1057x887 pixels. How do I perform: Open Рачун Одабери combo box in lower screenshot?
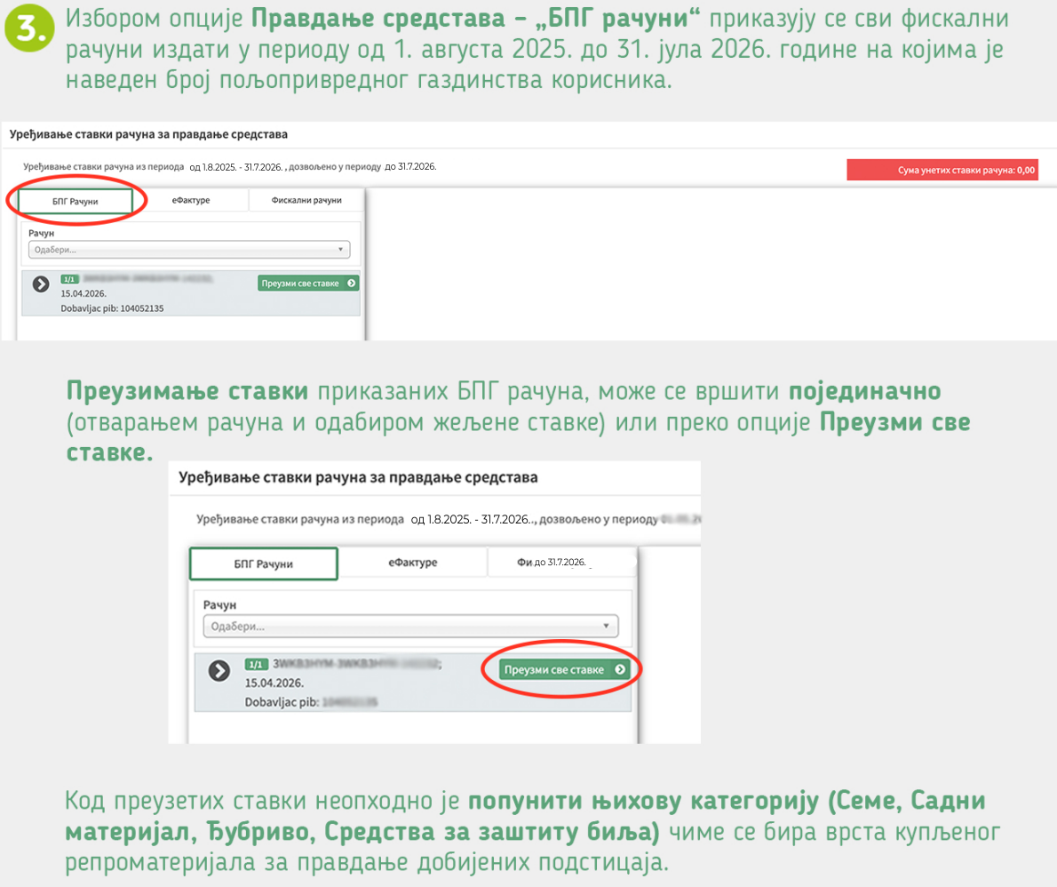tap(410, 626)
